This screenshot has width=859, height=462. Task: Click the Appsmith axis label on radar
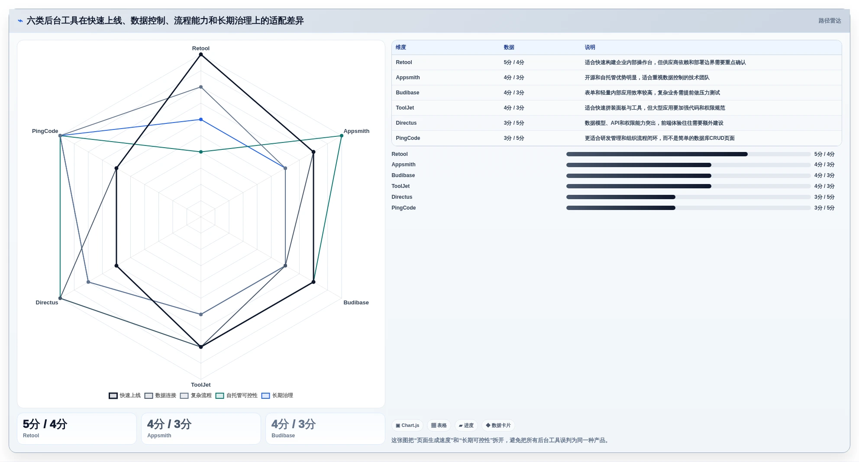pyautogui.click(x=356, y=131)
